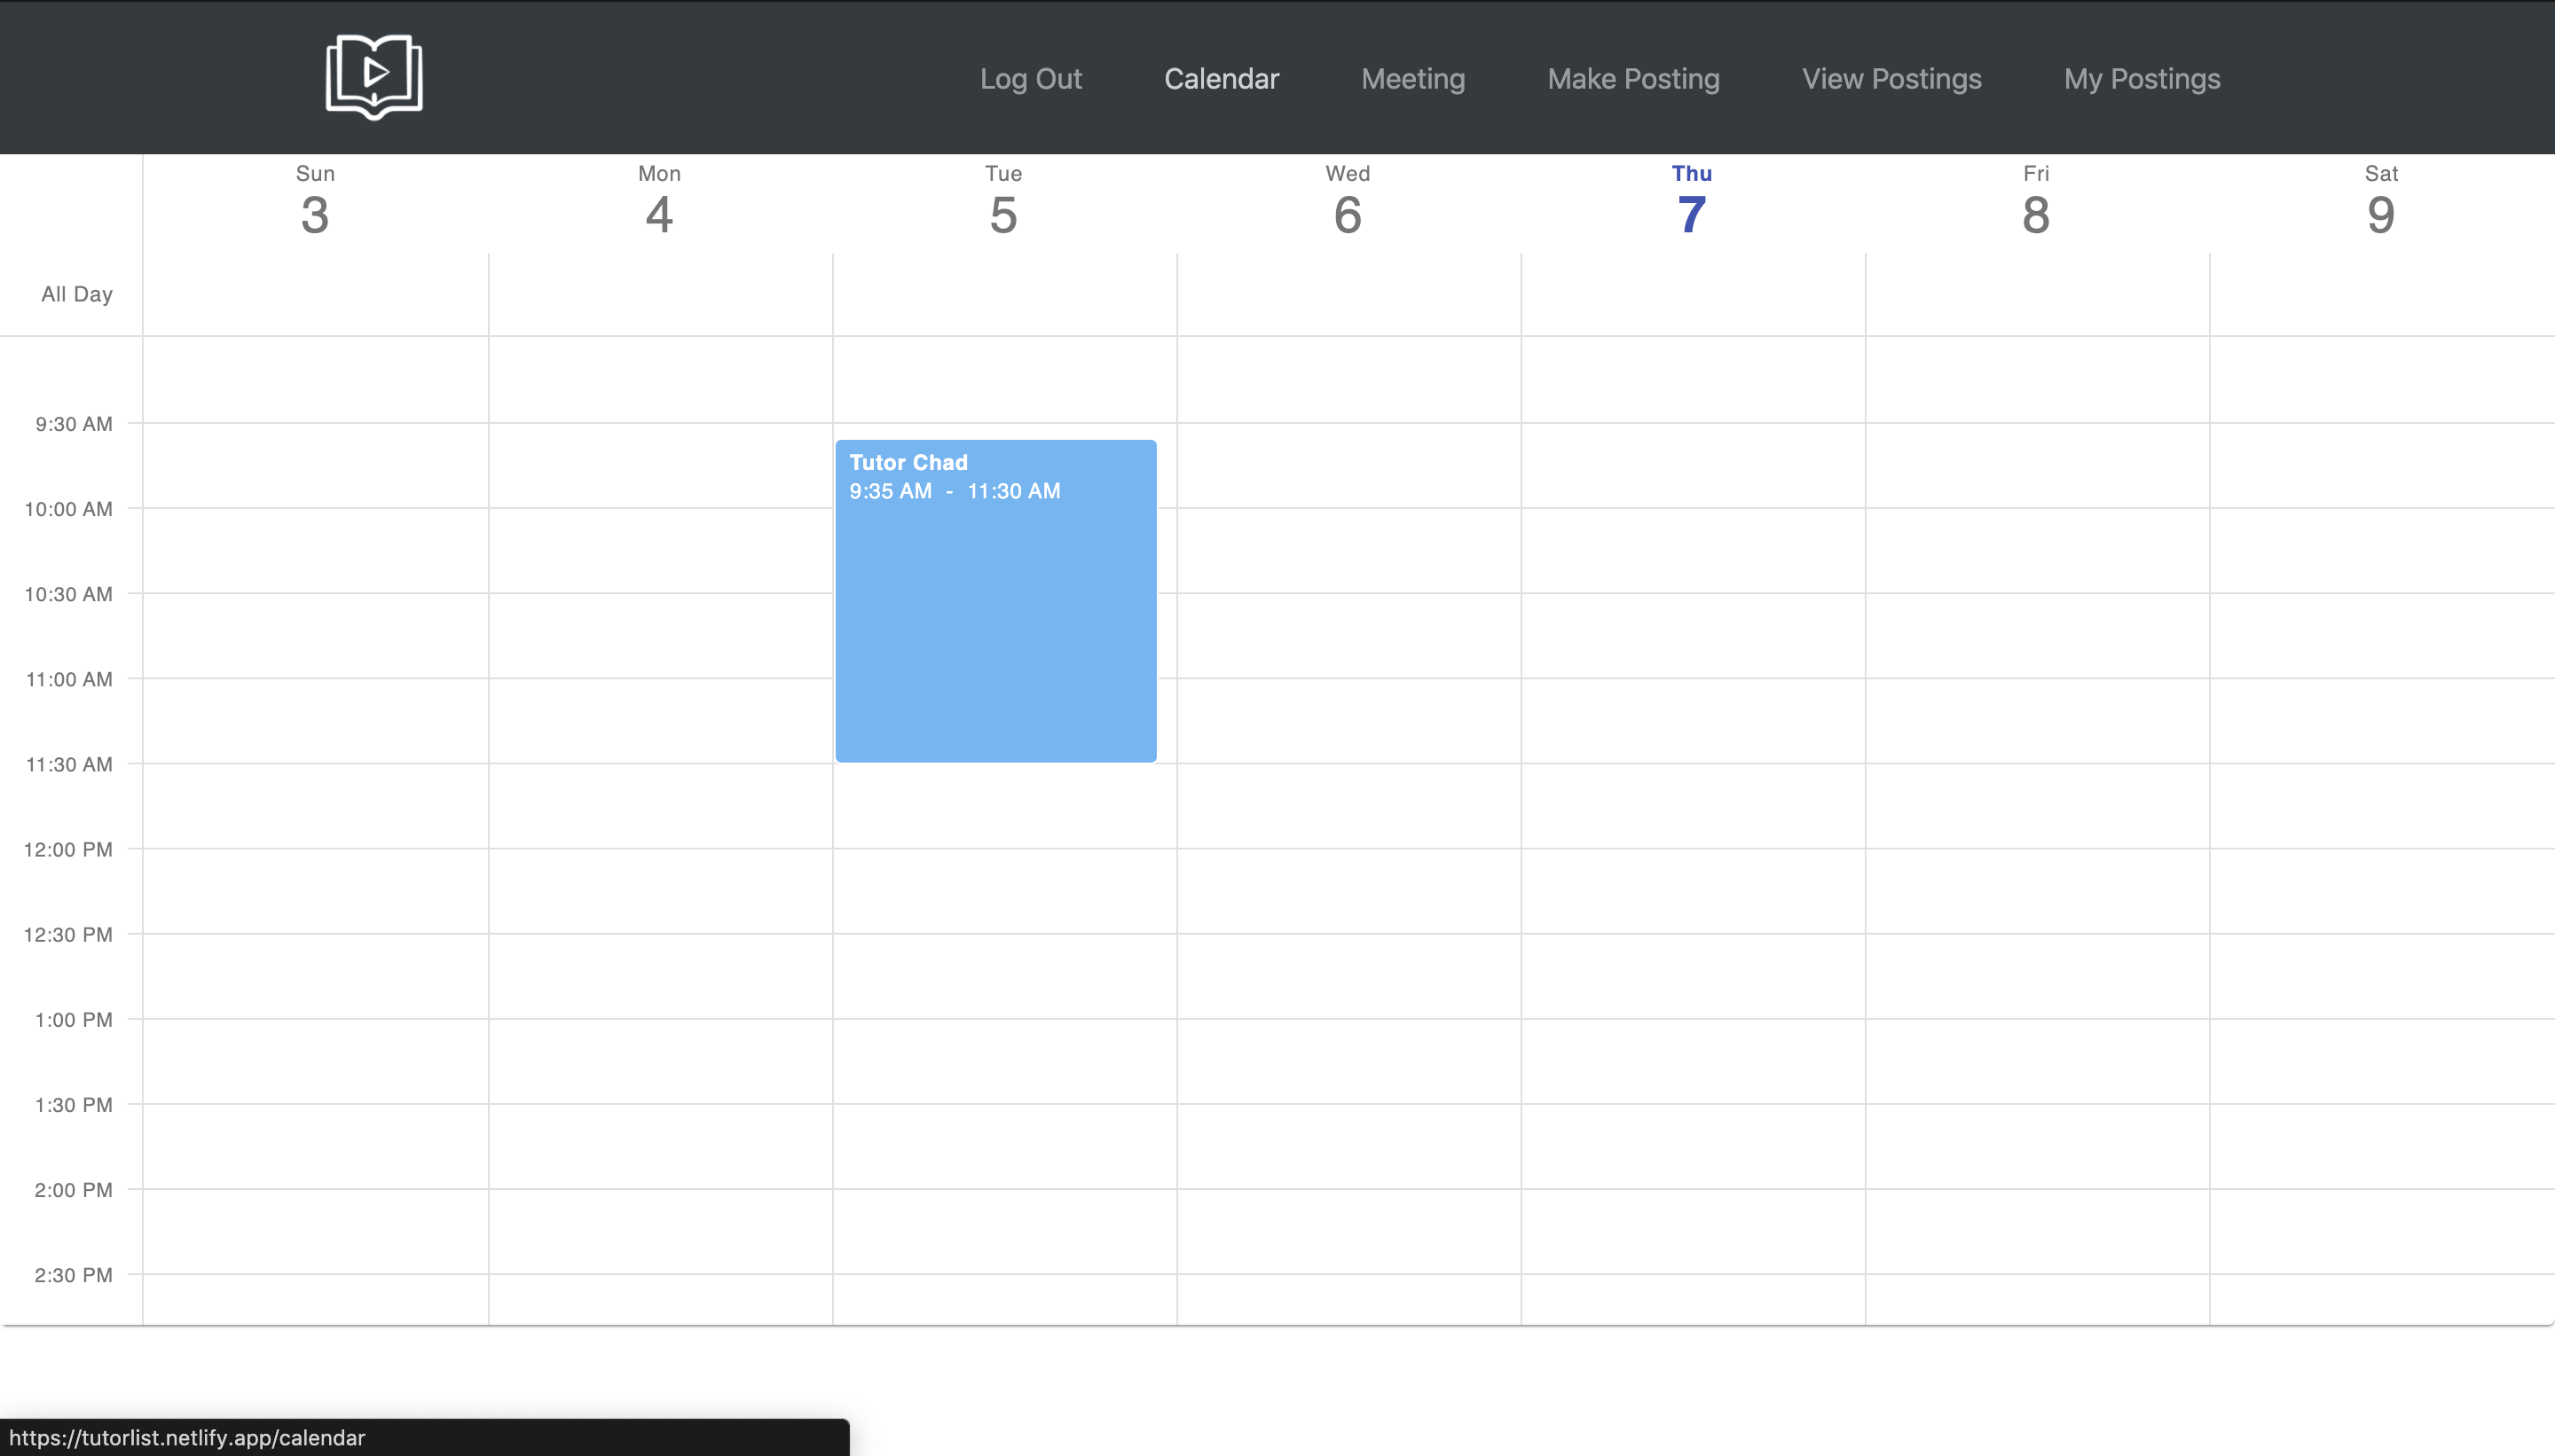Click Friday 12:00 PM time slot

(x=2037, y=891)
